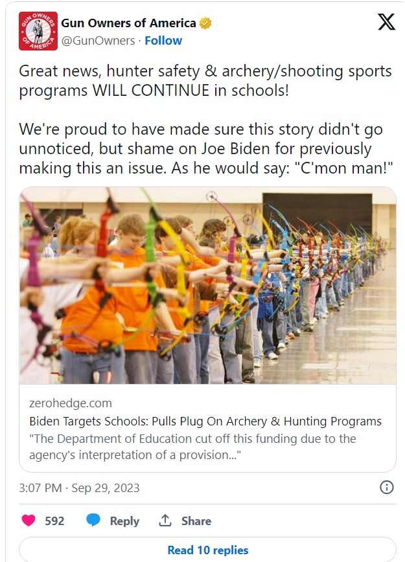The image size is (405, 562).
Task: Open the X logo in tweet corner
Action: tap(386, 22)
